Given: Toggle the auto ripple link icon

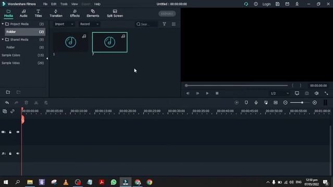Looking at the screenshot, I should click(x=12, y=111).
